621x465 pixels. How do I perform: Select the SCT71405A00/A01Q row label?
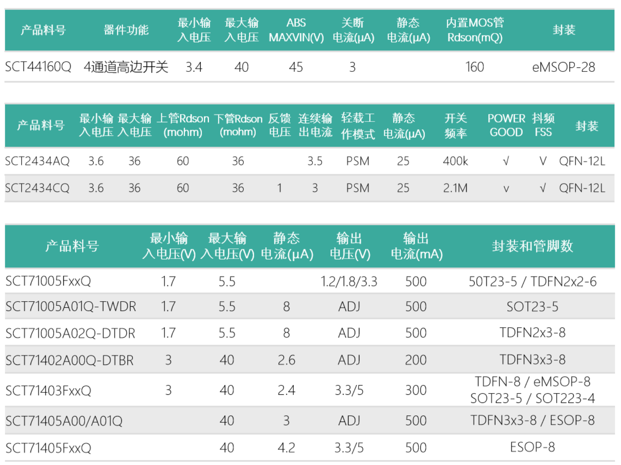click(64, 420)
